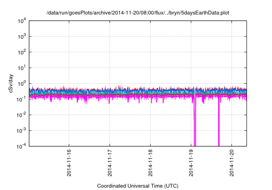Viewport: 272px width, 190px height.
Task: Click the 10^0 y-axis tick label
Action: click(22, 84)
